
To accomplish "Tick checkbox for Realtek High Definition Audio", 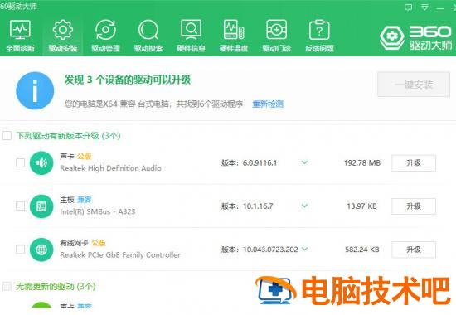I will coord(21,162).
